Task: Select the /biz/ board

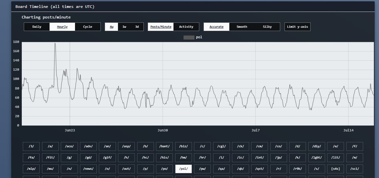Action: tap(183, 146)
